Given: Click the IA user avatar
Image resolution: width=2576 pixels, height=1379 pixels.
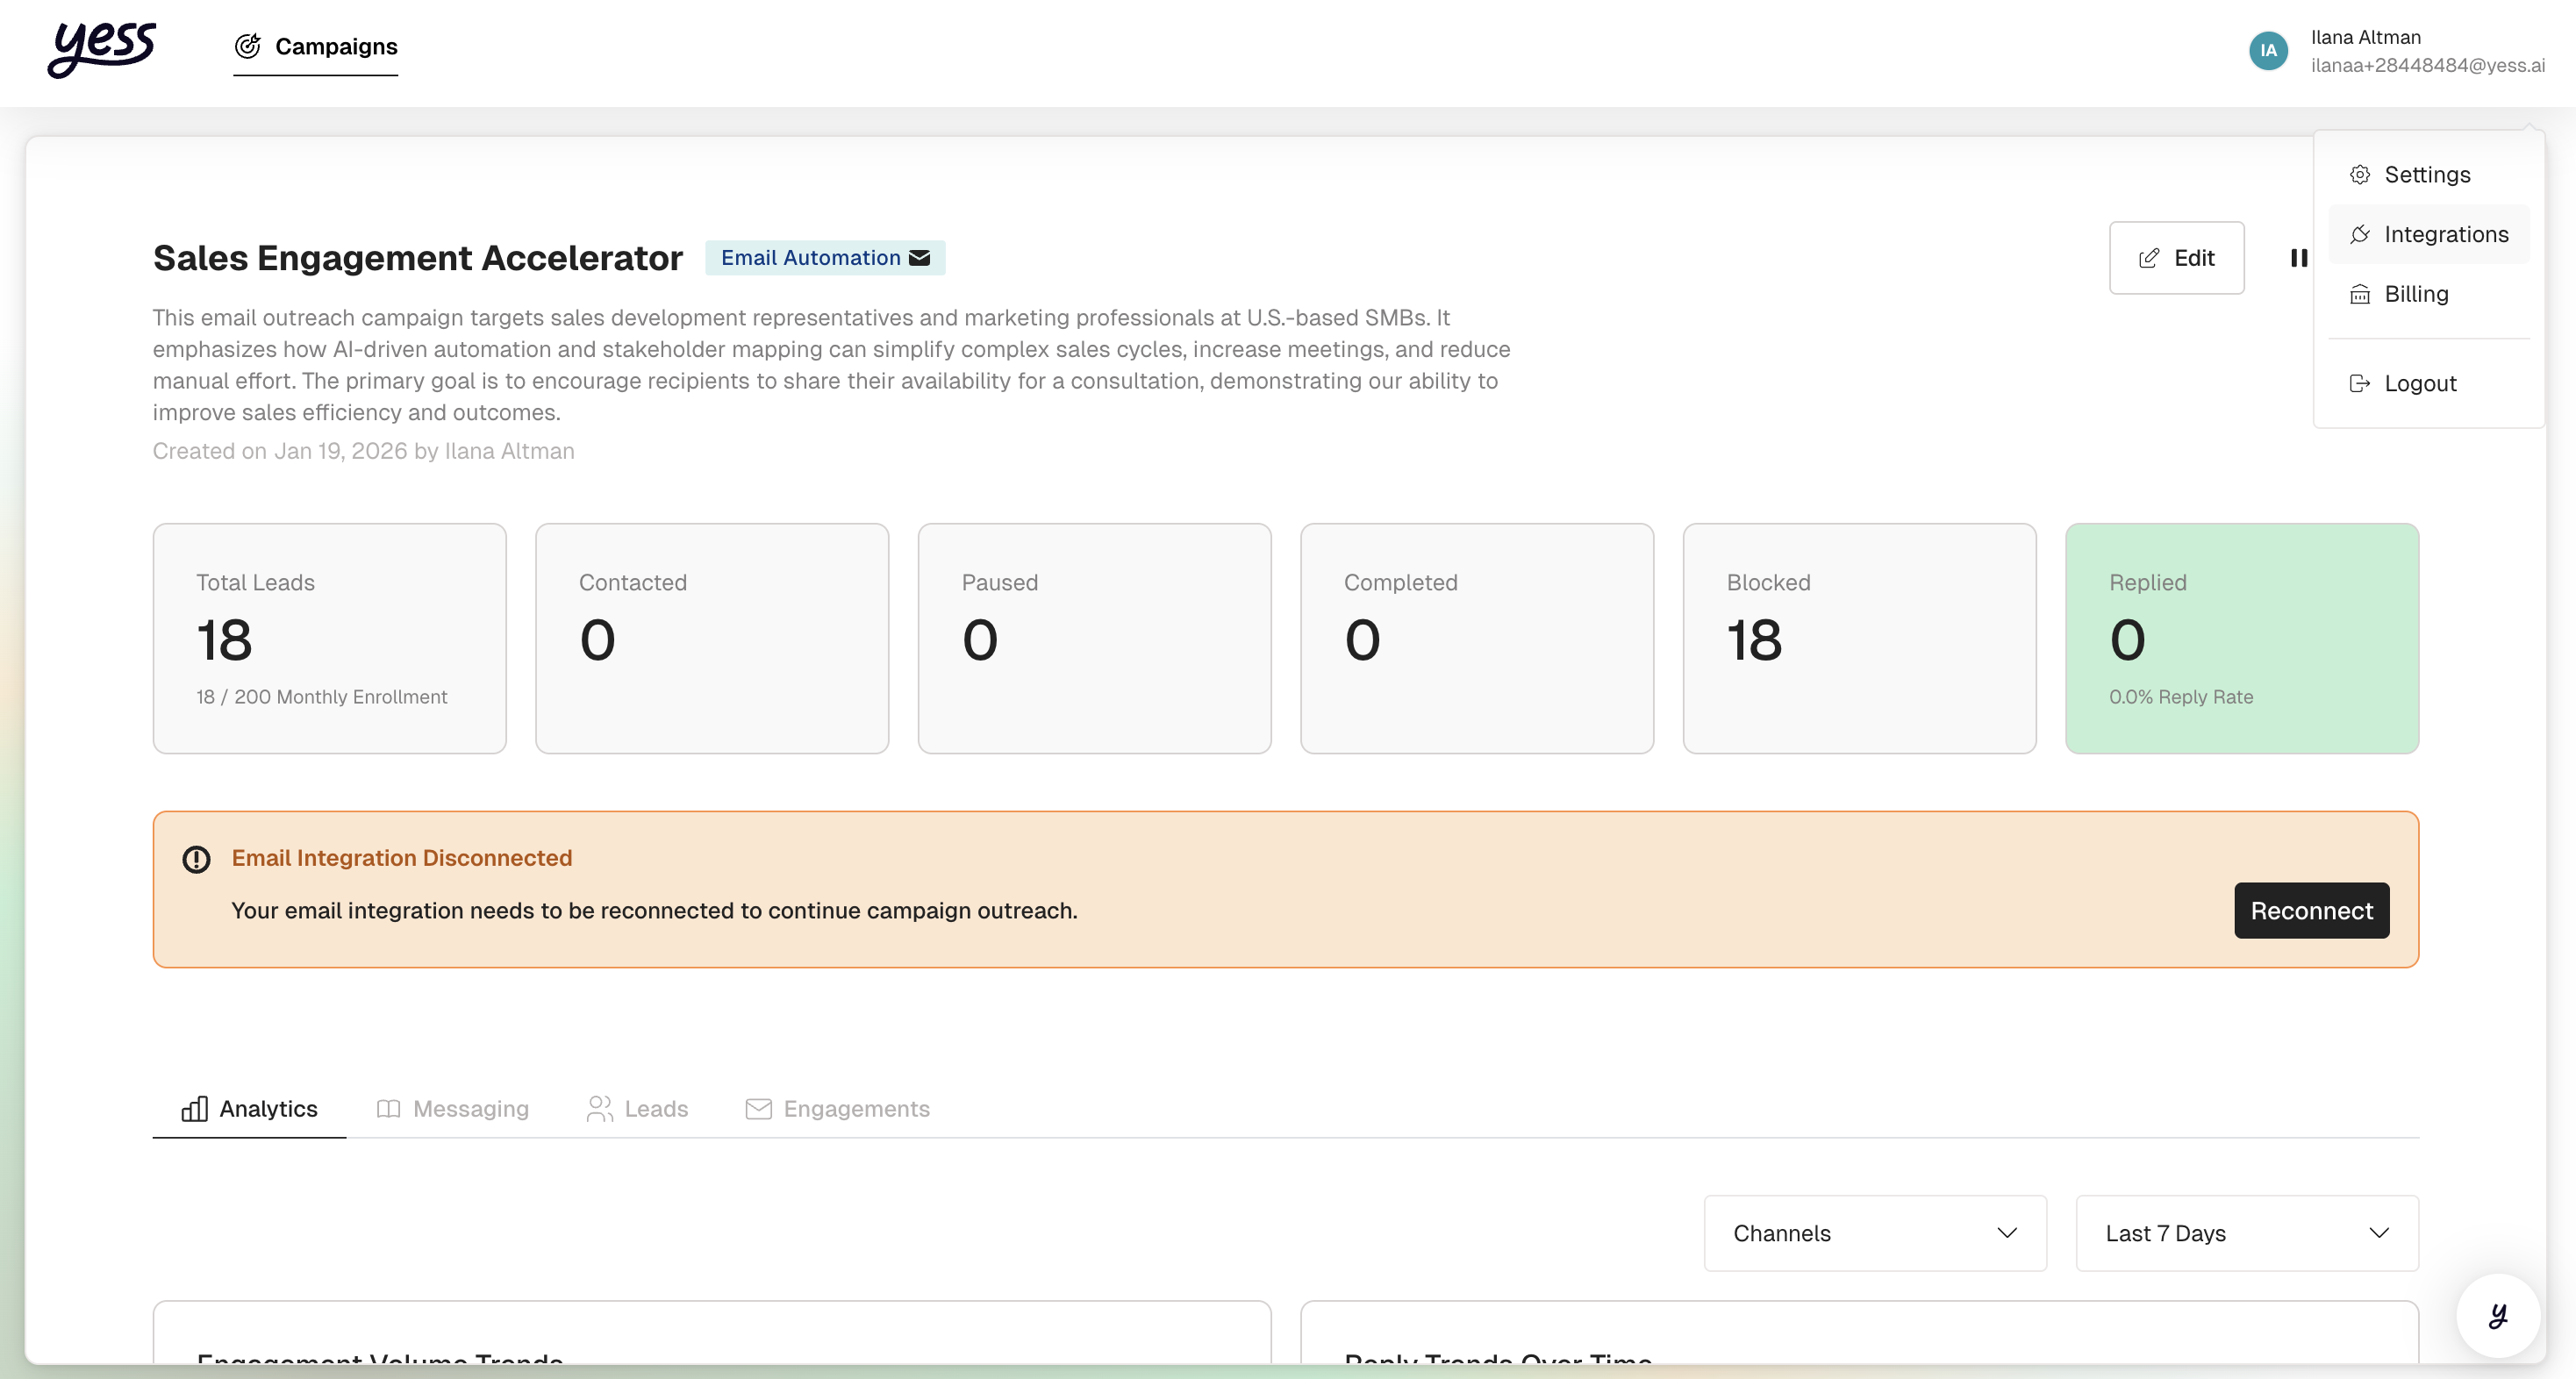Looking at the screenshot, I should pyautogui.click(x=2267, y=50).
